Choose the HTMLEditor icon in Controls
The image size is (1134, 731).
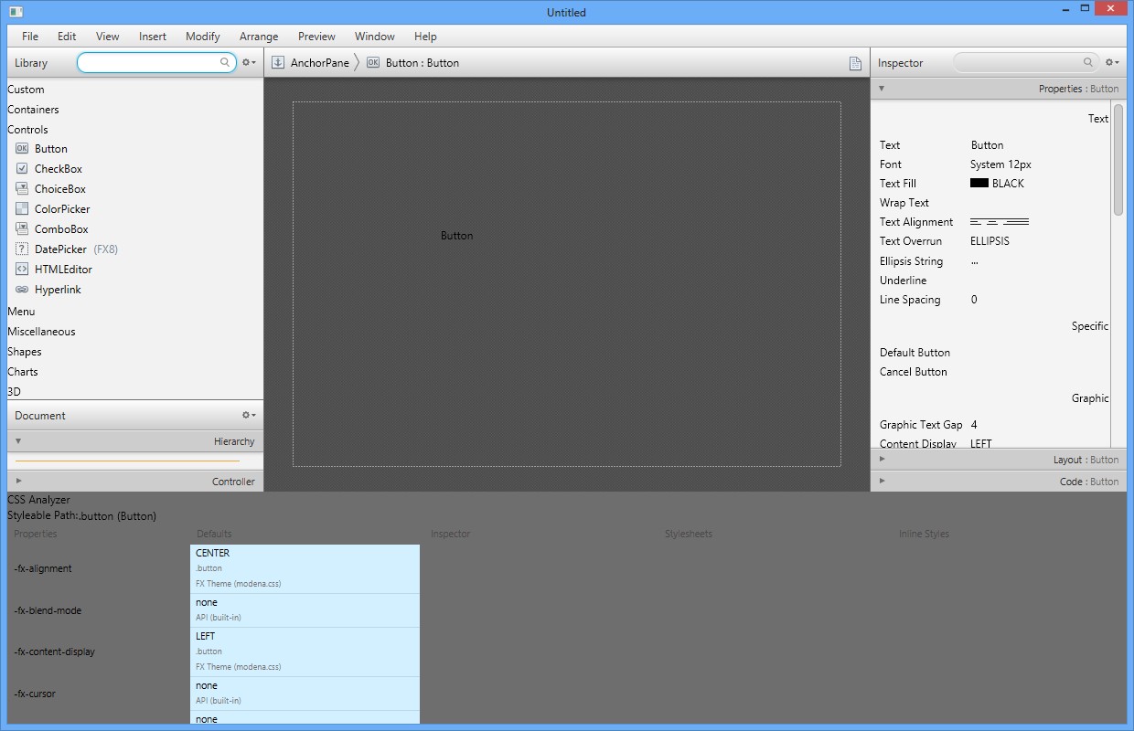click(x=22, y=270)
